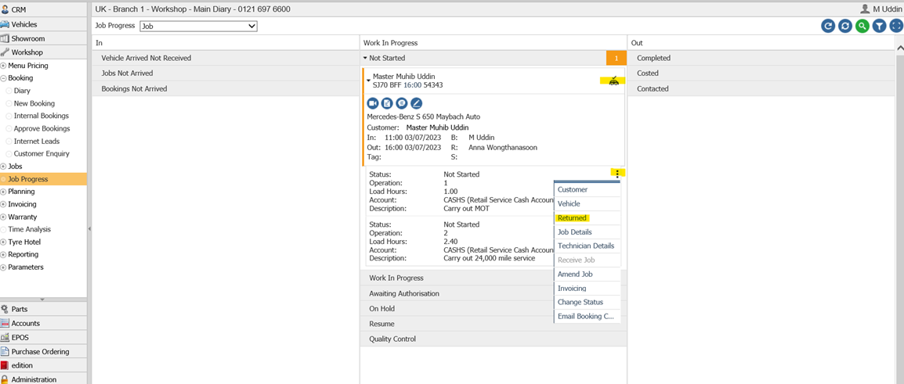
Task: Click Vehicle Arrived Not Received row
Action: coord(226,58)
